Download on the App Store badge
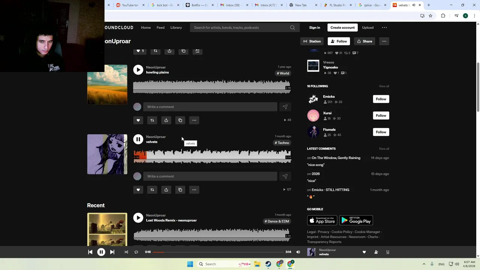The image size is (480, 270). (322, 220)
